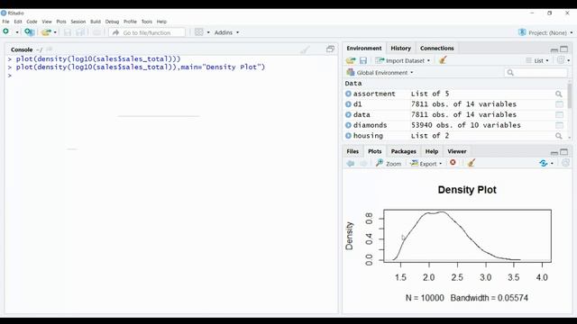View diamonds with the table icon
The height and width of the screenshot is (324, 577).
point(559,125)
